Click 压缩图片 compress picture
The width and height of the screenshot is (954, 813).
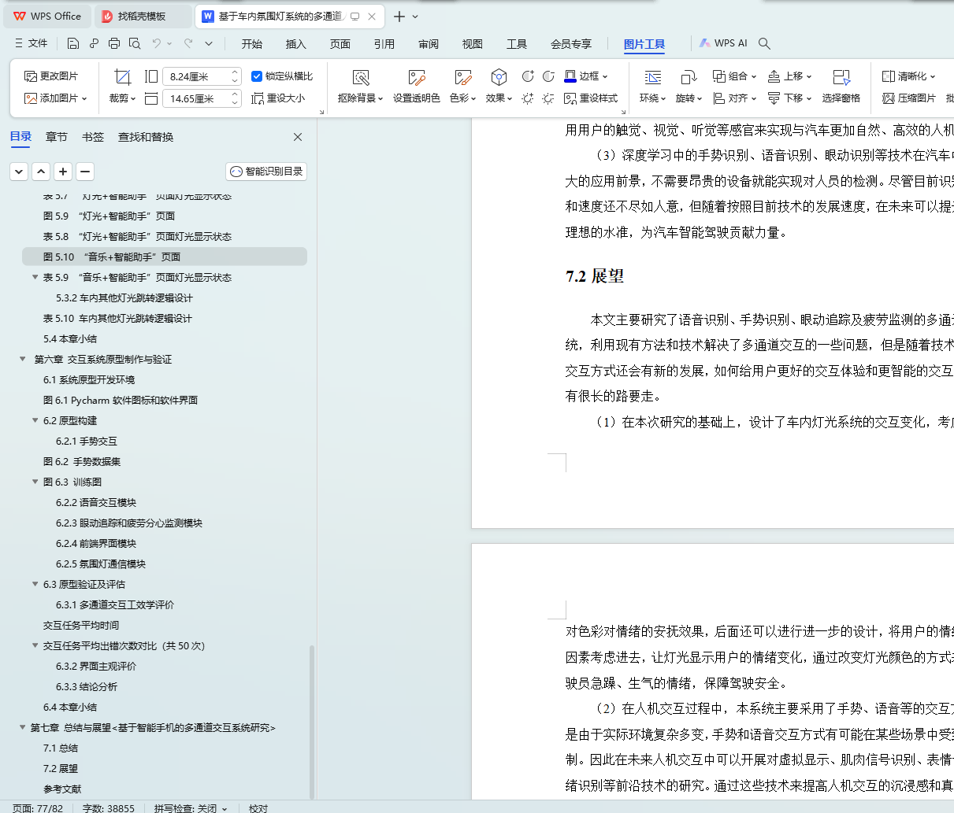point(909,98)
